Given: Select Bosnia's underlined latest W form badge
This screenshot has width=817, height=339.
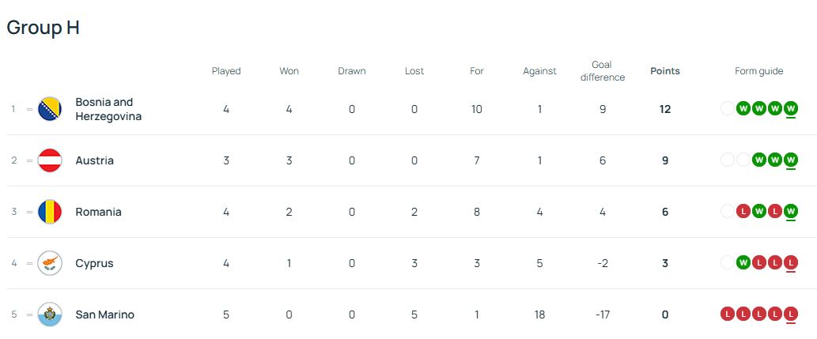Looking at the screenshot, I should [x=791, y=108].
